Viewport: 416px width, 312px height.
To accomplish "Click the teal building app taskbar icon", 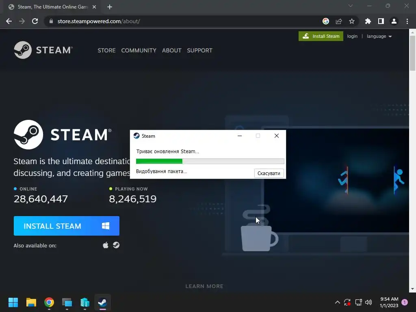I will pyautogui.click(x=85, y=302).
